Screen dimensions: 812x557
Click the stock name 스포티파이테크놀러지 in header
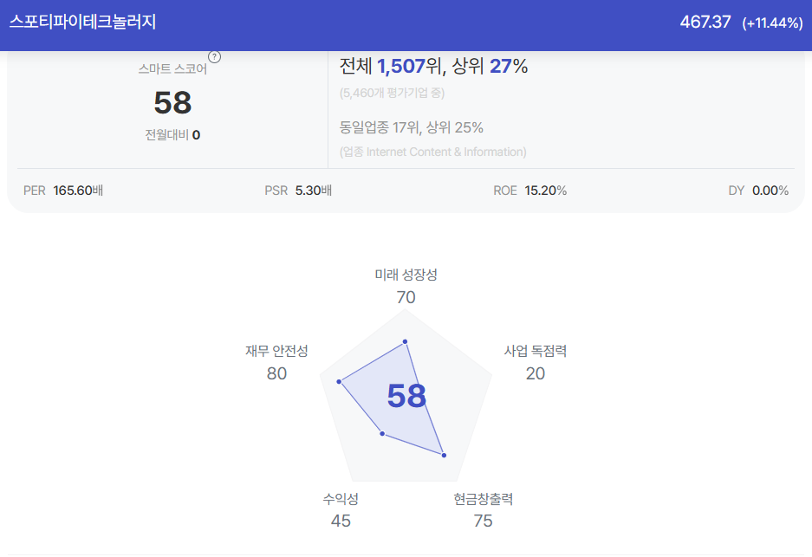[83, 22]
